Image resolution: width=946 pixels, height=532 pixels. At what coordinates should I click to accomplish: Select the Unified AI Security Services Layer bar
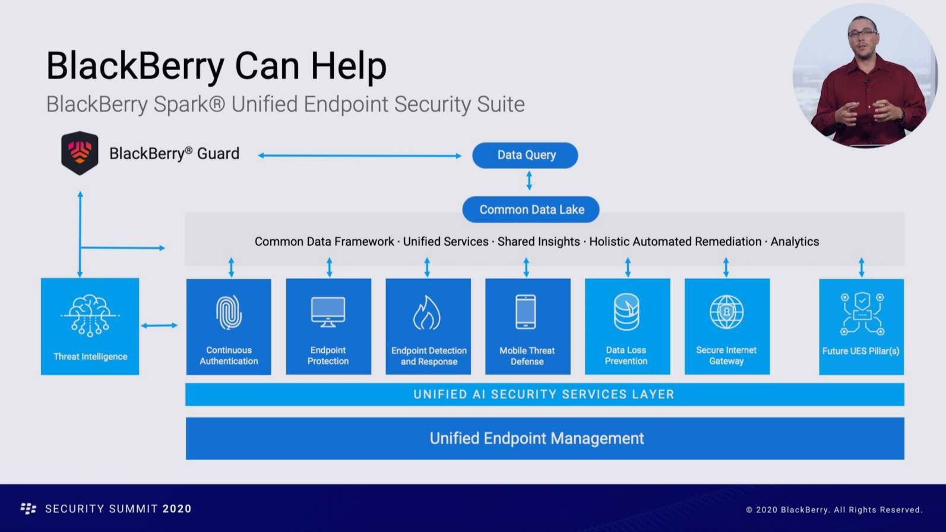click(x=545, y=395)
